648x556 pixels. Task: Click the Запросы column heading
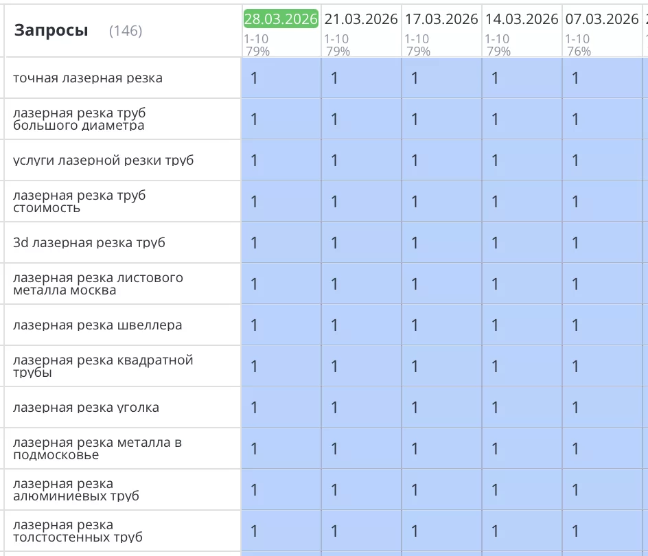pos(51,30)
